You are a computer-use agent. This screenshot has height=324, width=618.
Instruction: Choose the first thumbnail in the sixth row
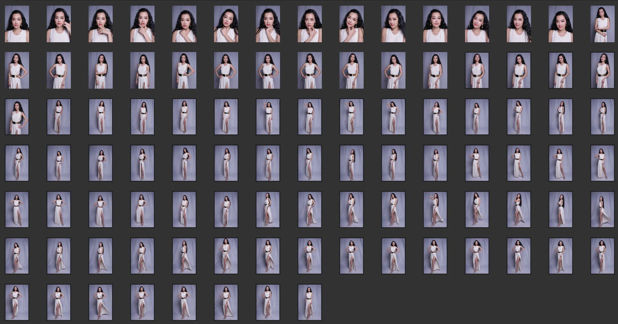17,256
